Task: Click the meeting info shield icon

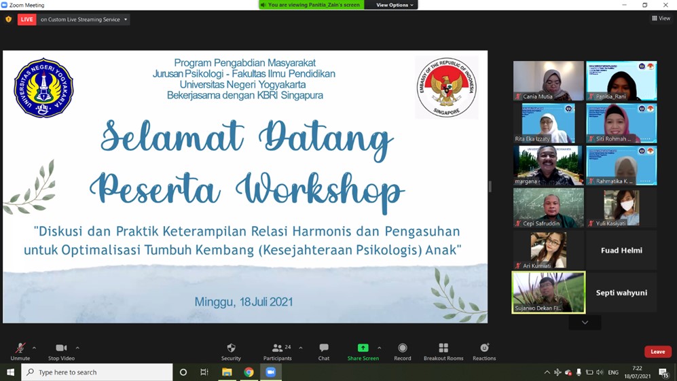Action: click(x=8, y=20)
